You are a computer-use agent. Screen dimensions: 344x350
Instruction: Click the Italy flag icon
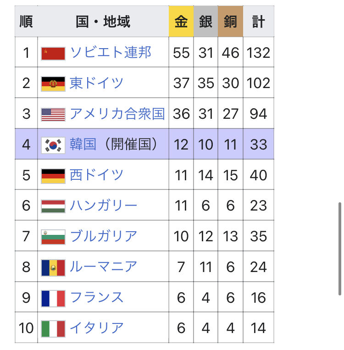click(x=53, y=329)
